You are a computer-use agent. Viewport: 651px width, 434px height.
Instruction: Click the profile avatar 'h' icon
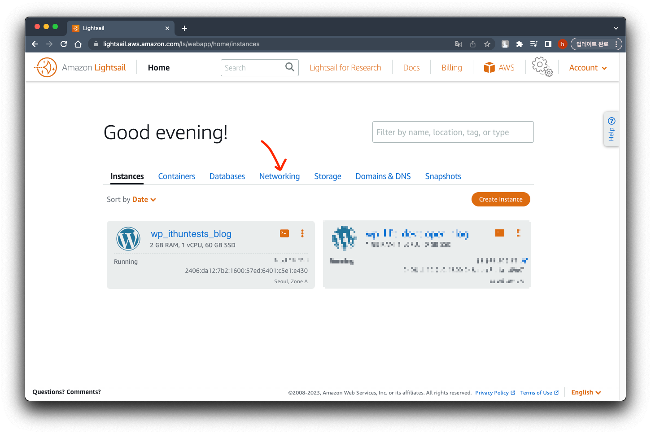563,44
